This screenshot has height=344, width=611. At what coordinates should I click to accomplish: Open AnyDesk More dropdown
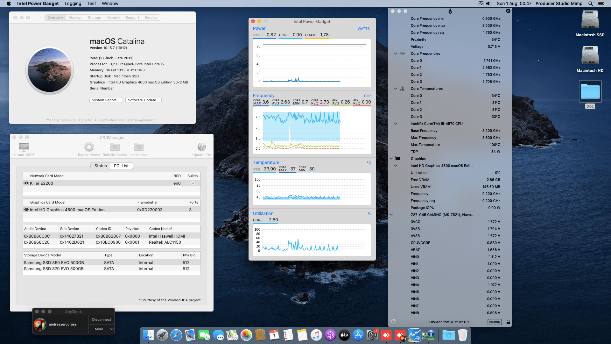click(102, 329)
